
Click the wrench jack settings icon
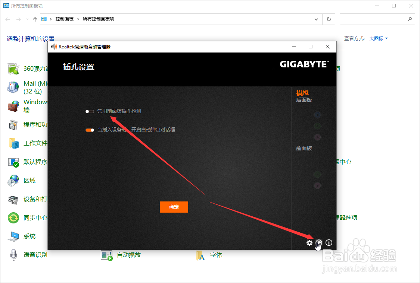[318, 243]
